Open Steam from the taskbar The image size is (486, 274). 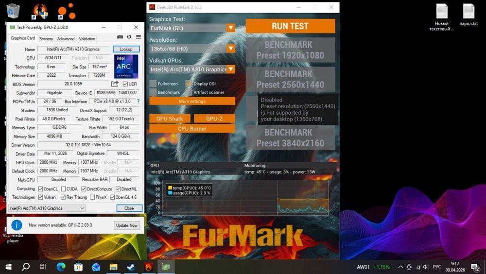coord(131,267)
